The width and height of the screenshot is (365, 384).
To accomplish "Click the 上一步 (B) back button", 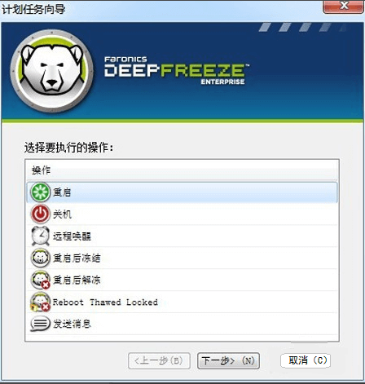I will tap(159, 360).
